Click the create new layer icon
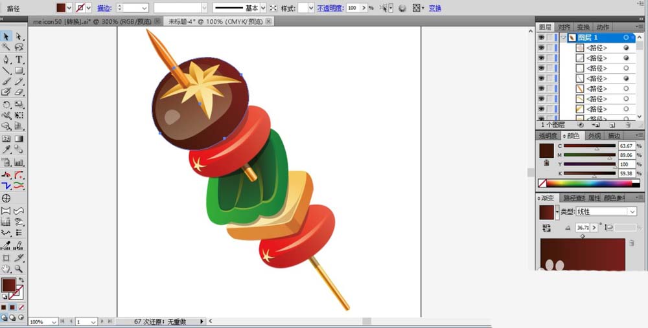648x328 pixels. click(x=612, y=125)
